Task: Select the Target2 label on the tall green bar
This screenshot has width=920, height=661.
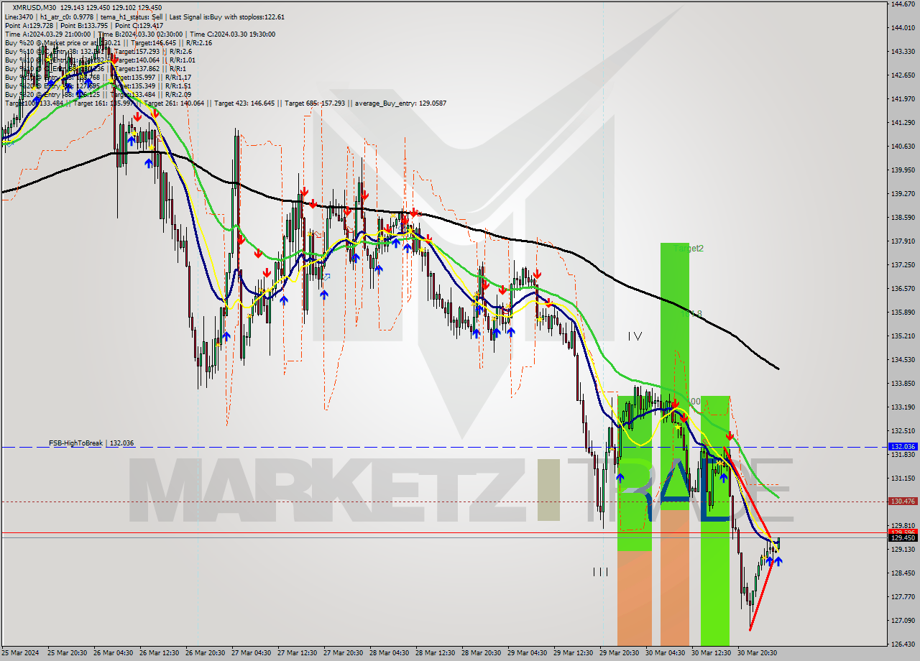Action: tap(689, 249)
